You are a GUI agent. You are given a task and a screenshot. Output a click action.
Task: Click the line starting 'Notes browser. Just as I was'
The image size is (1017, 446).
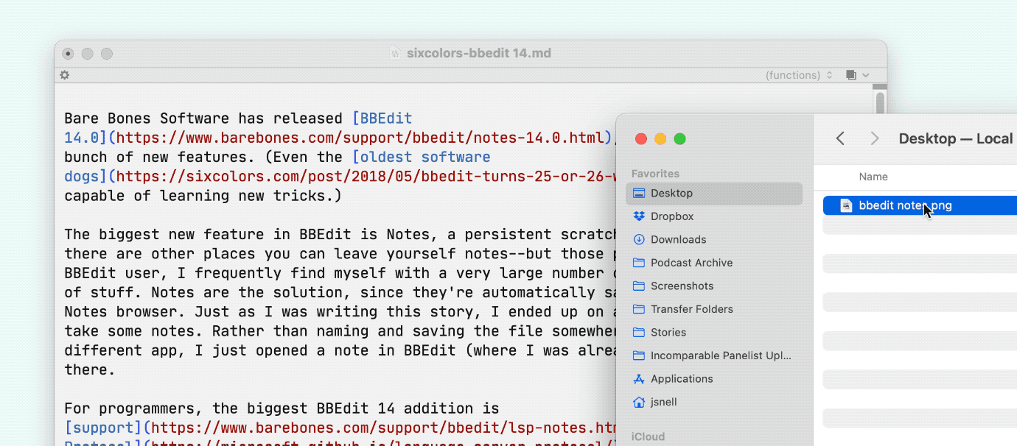click(340, 312)
